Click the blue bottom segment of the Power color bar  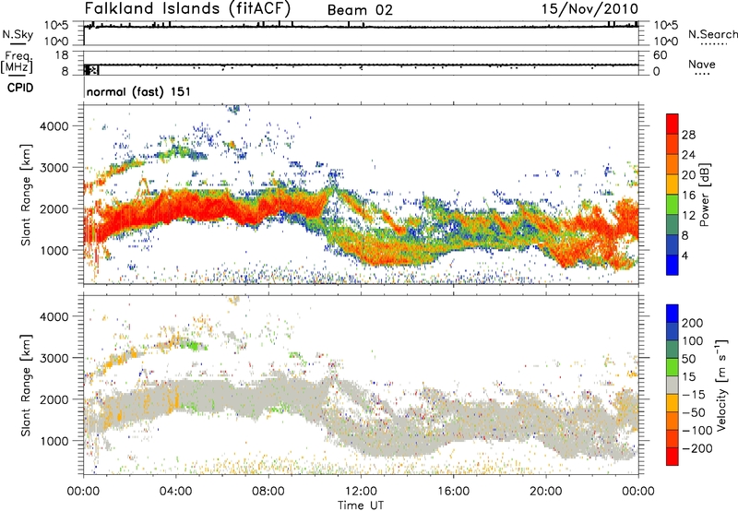[673, 265]
